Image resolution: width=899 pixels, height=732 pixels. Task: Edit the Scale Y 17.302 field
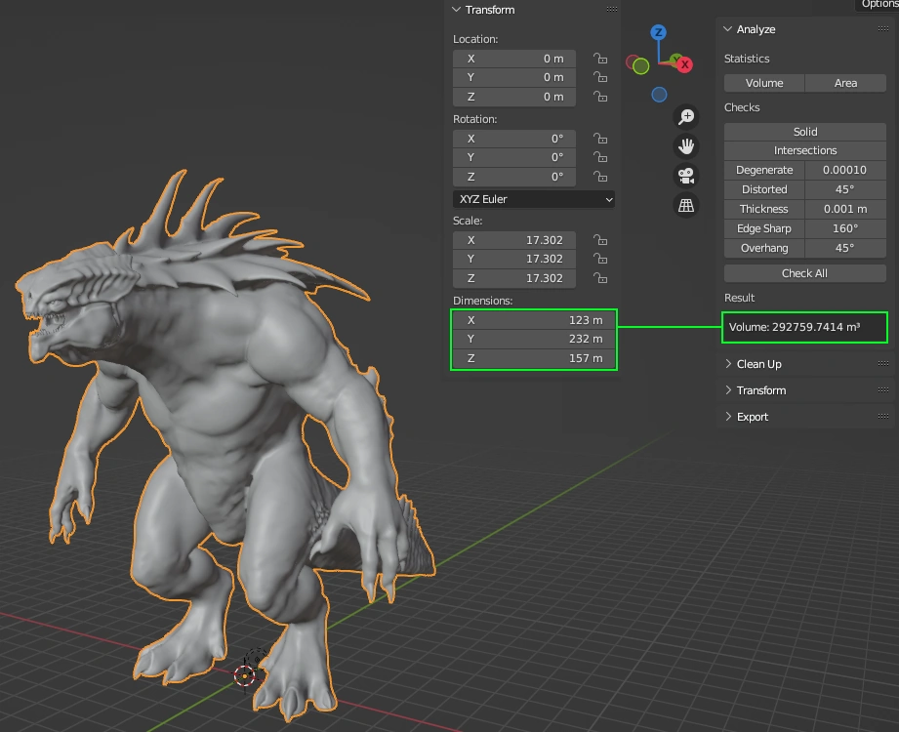point(514,259)
